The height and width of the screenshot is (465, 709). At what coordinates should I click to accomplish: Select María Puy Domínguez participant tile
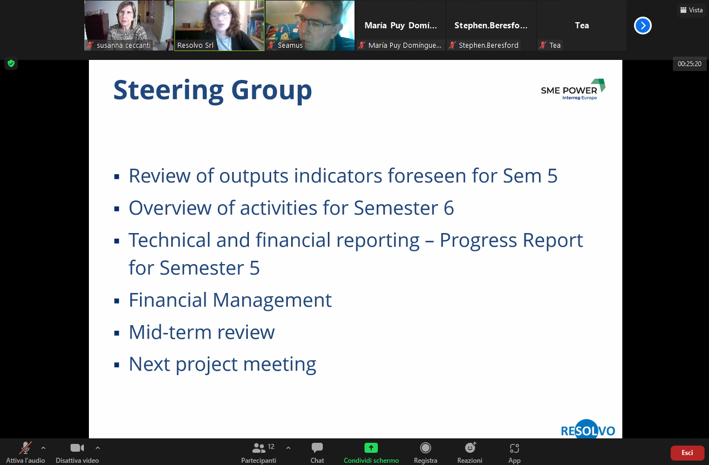(x=401, y=26)
